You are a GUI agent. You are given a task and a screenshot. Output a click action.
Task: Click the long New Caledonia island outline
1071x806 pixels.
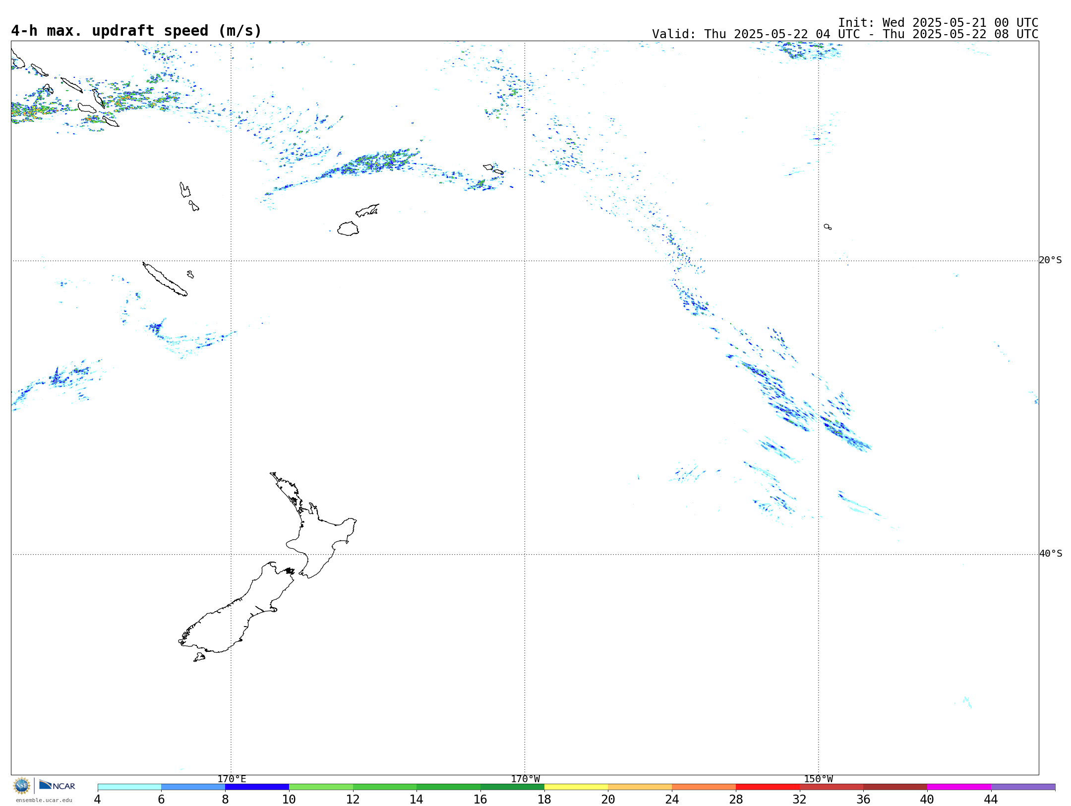coord(165,279)
